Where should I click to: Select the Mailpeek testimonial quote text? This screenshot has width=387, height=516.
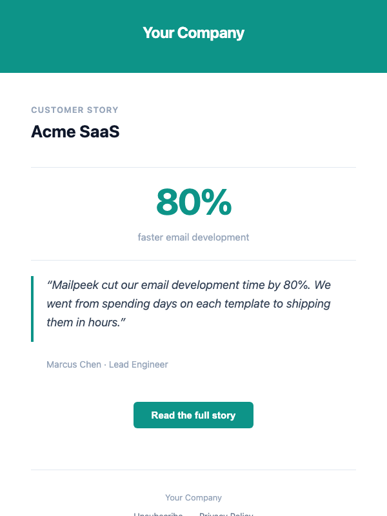[x=187, y=303]
